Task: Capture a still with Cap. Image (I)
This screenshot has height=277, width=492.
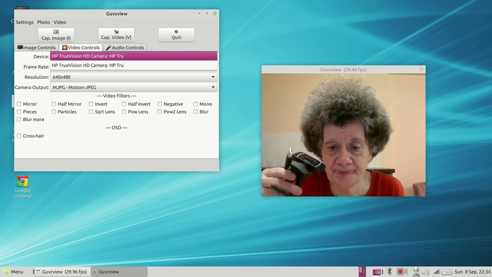Action: tap(56, 35)
